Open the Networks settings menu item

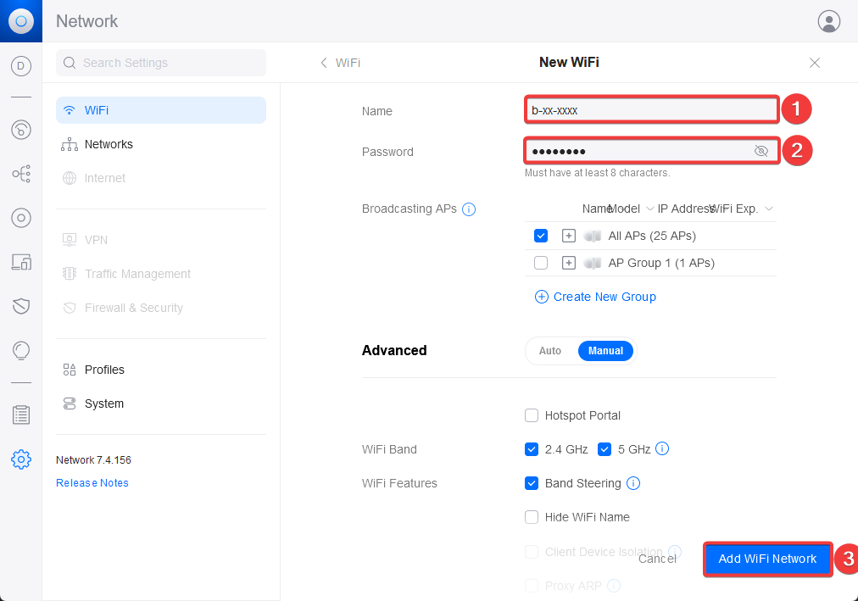pyautogui.click(x=161, y=144)
